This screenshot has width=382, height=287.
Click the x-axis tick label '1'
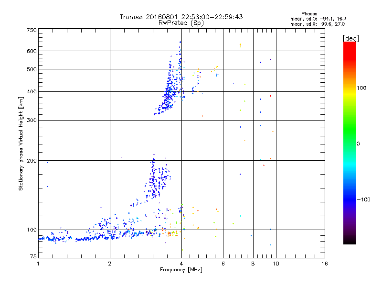click(x=38, y=264)
